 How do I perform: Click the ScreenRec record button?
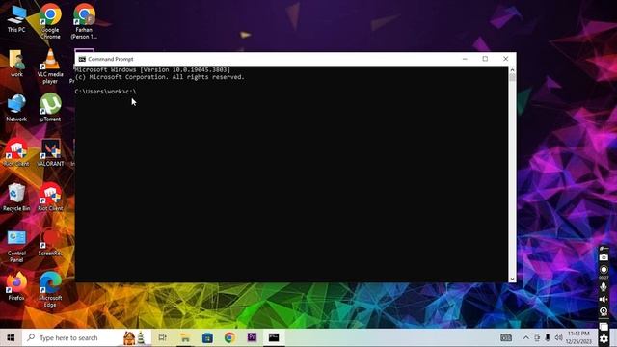point(604,270)
